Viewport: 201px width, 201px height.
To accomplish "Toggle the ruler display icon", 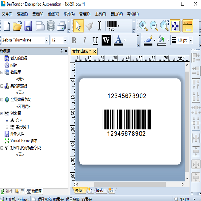I will click(188, 26).
